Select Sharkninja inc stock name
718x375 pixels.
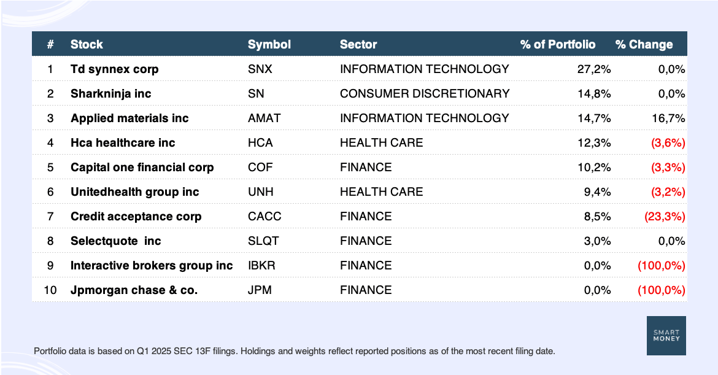pyautogui.click(x=111, y=93)
